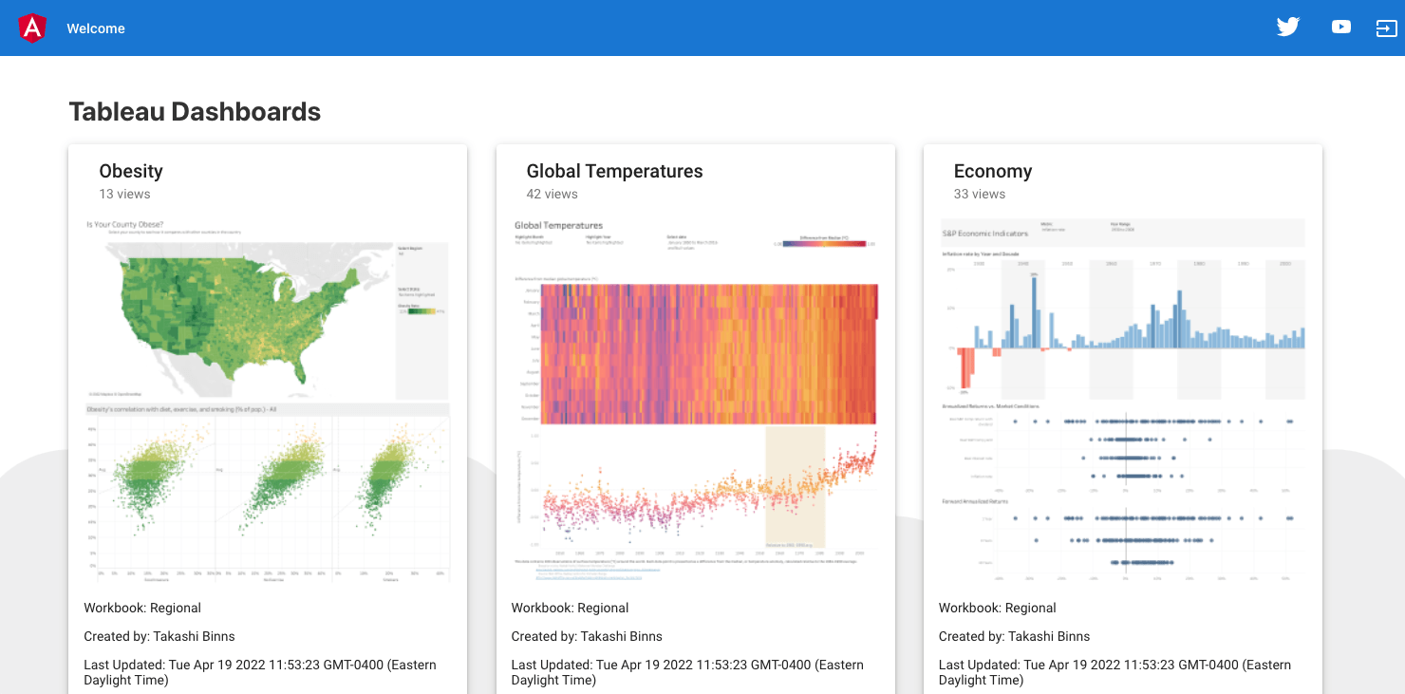Click Created by text in Economy card
The height and width of the screenshot is (694, 1405).
click(1014, 636)
